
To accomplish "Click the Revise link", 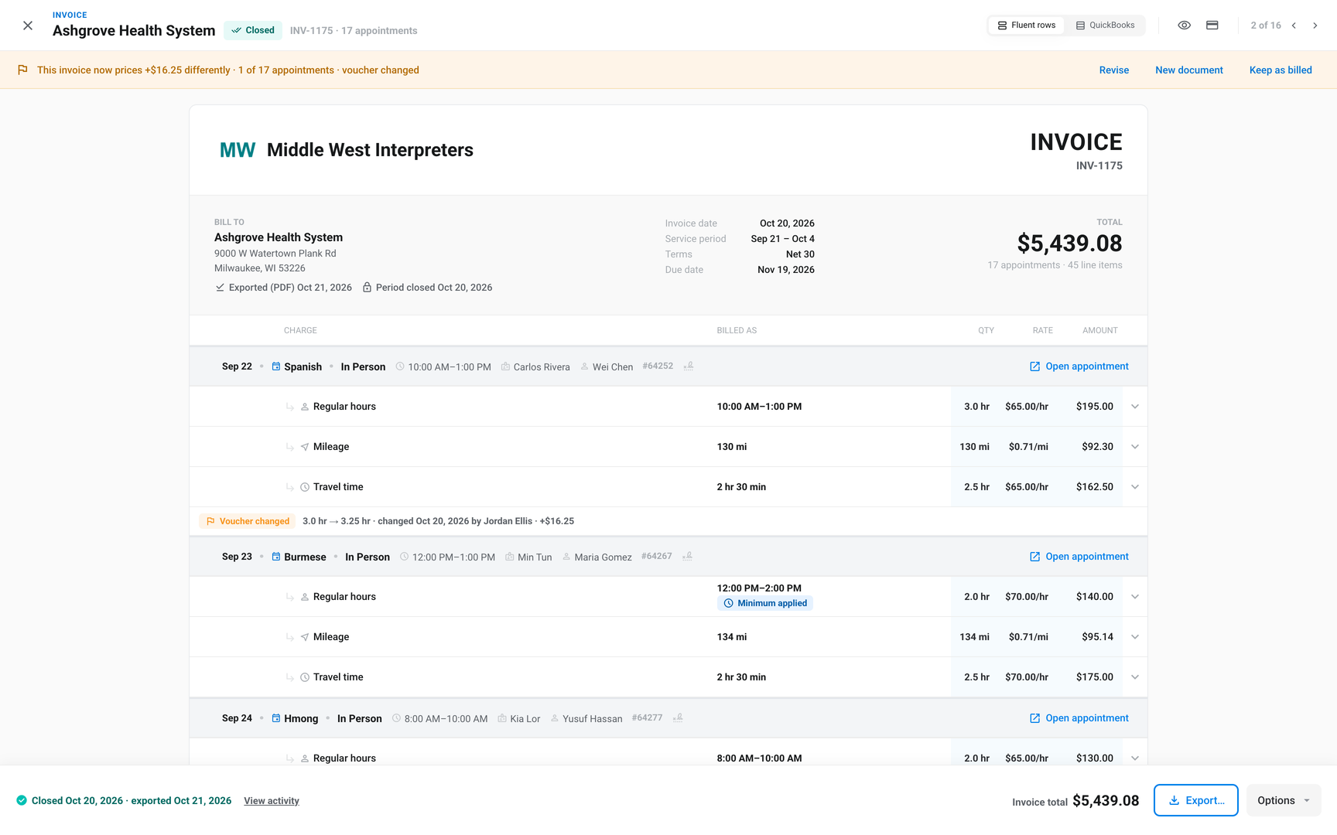I will coord(1113,70).
